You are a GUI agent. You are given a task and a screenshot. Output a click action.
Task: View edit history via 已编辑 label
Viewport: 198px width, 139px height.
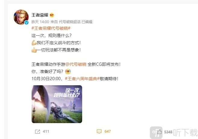click(87, 22)
